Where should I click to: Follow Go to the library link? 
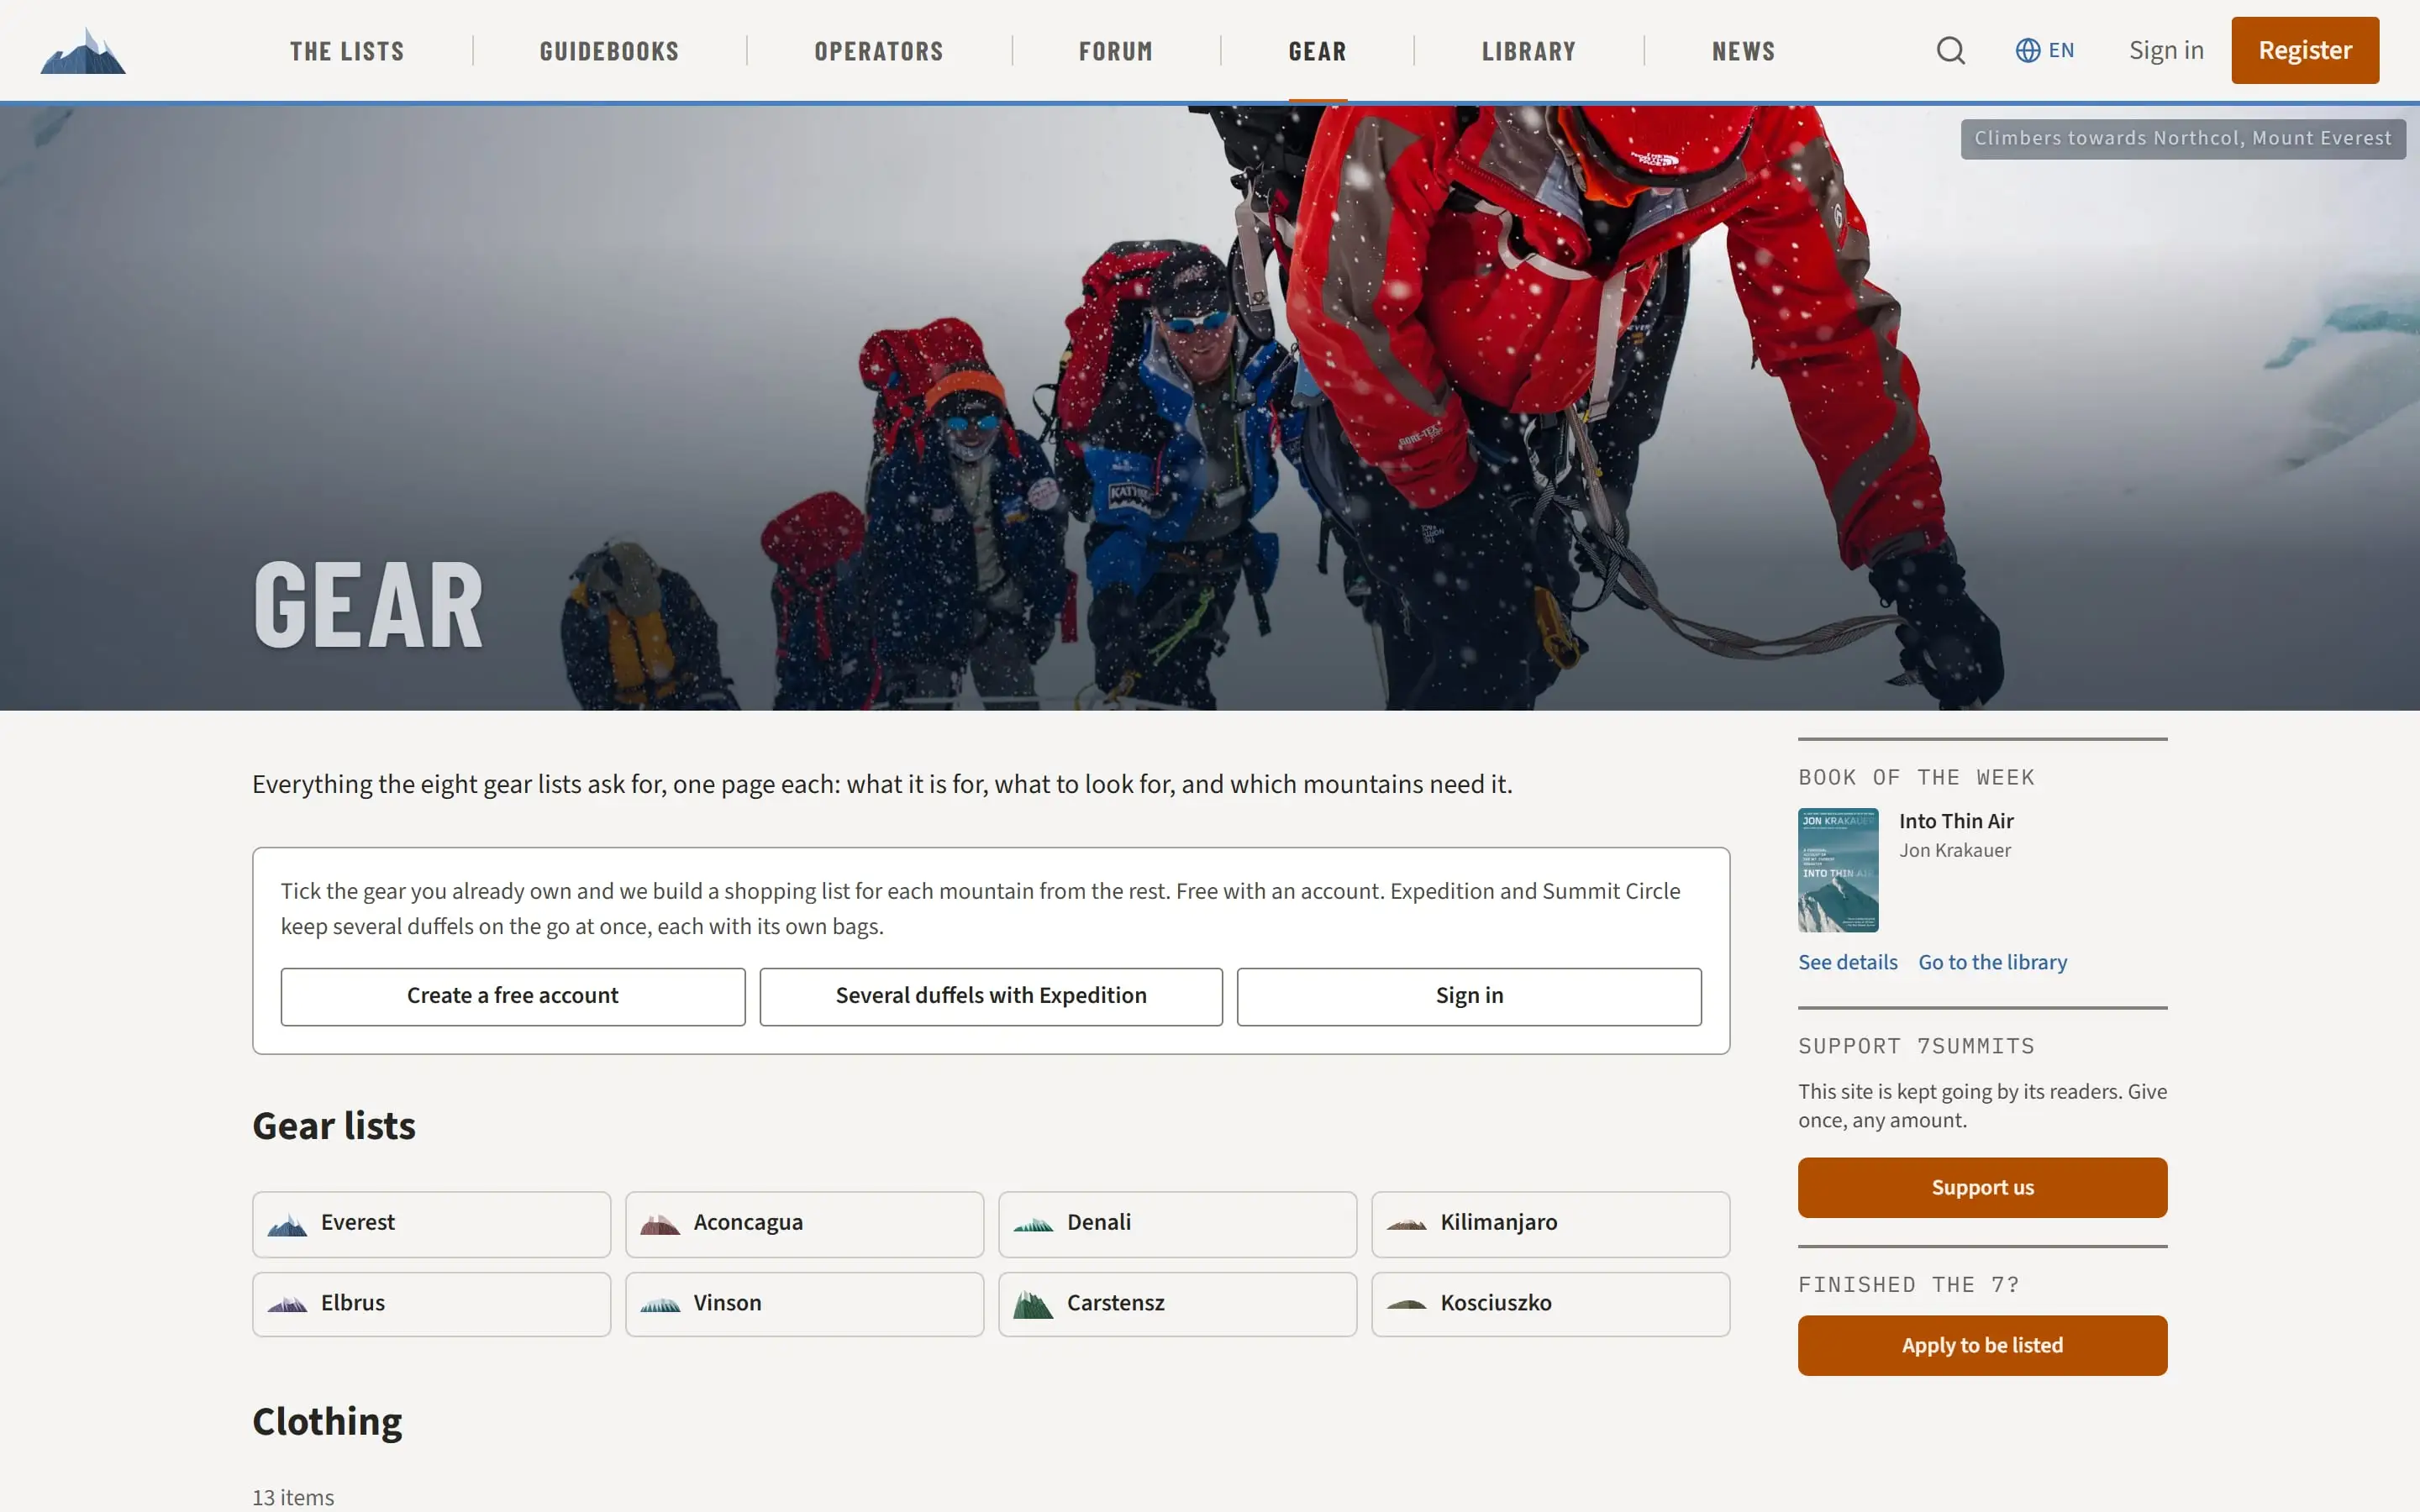click(x=1992, y=962)
